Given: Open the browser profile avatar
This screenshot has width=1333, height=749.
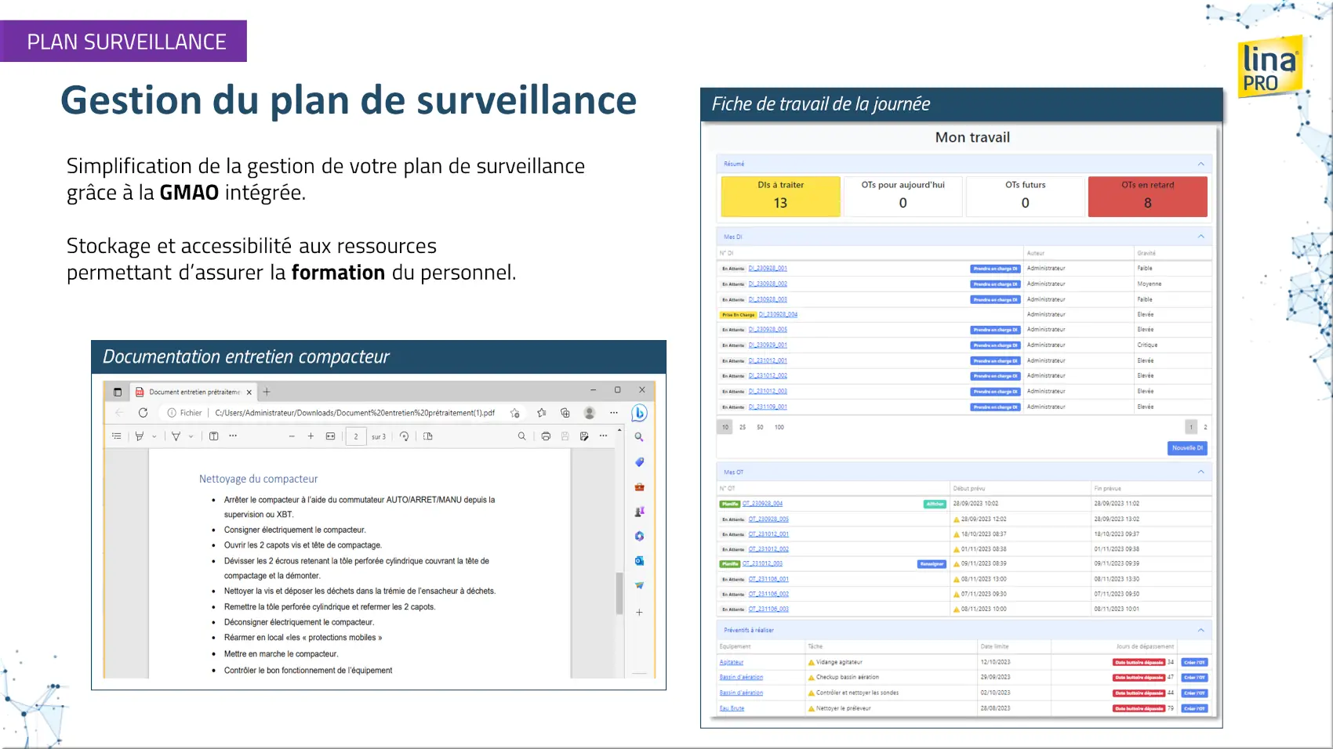Looking at the screenshot, I should (590, 413).
